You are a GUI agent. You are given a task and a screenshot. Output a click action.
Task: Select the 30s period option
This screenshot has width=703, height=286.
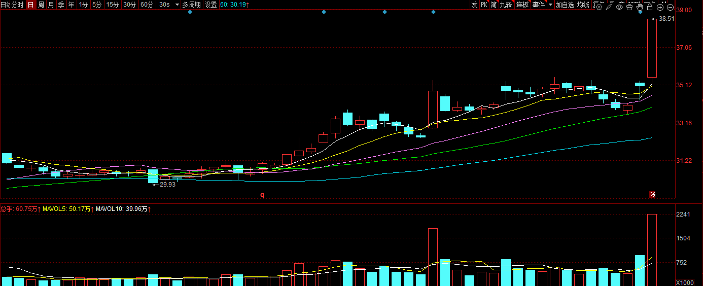pyautogui.click(x=164, y=5)
